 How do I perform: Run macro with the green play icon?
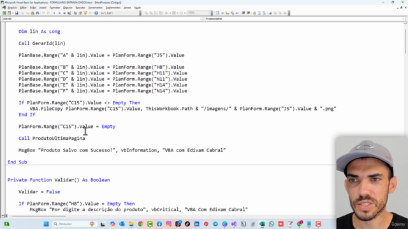pos(54,13)
